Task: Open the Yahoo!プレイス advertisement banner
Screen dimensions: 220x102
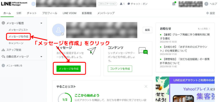Action: 185,89
